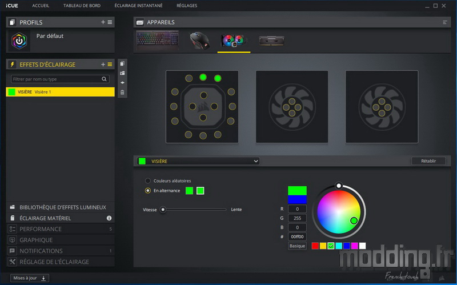Pick the blue basic color swatch
457x285 pixels.
coord(347,246)
